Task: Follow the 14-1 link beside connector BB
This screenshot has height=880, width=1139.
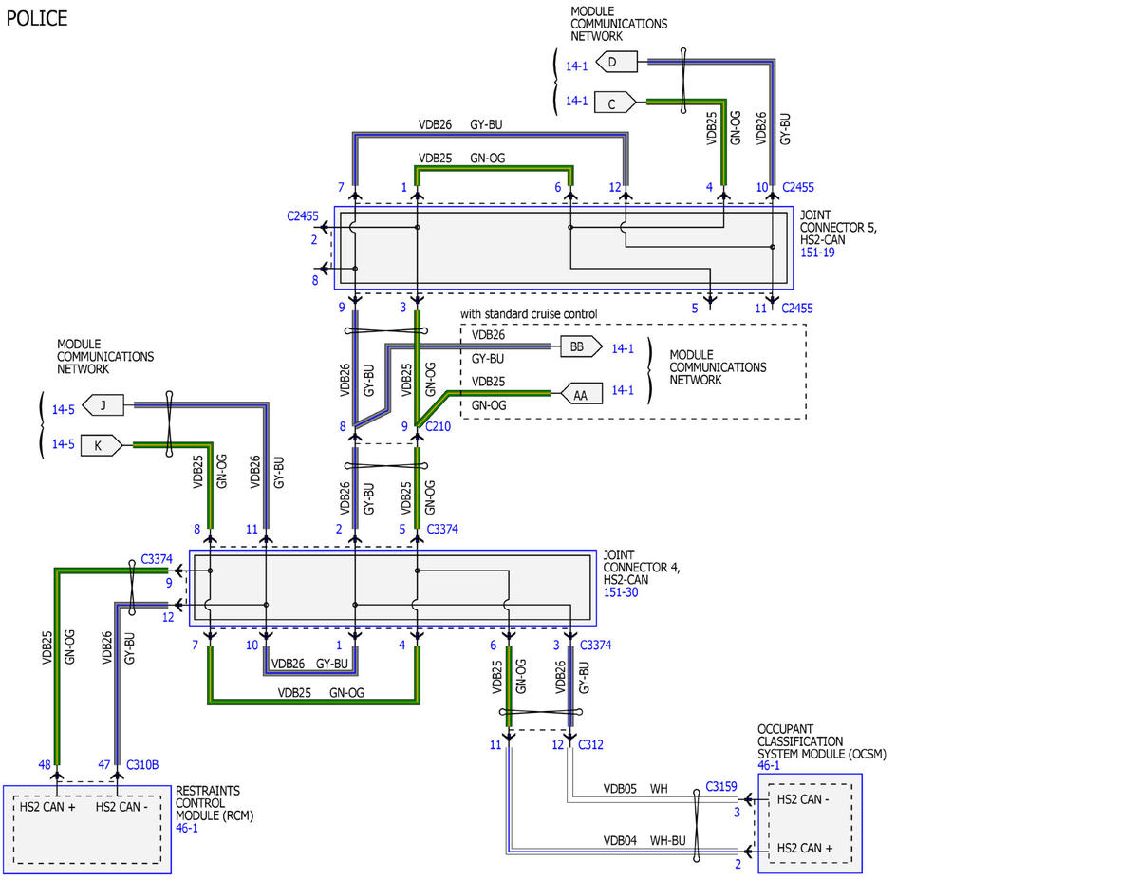Action: [x=623, y=348]
